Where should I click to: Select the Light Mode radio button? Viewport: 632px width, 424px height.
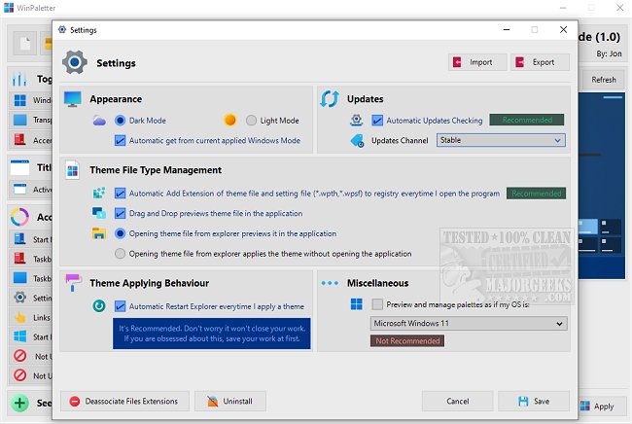(251, 121)
